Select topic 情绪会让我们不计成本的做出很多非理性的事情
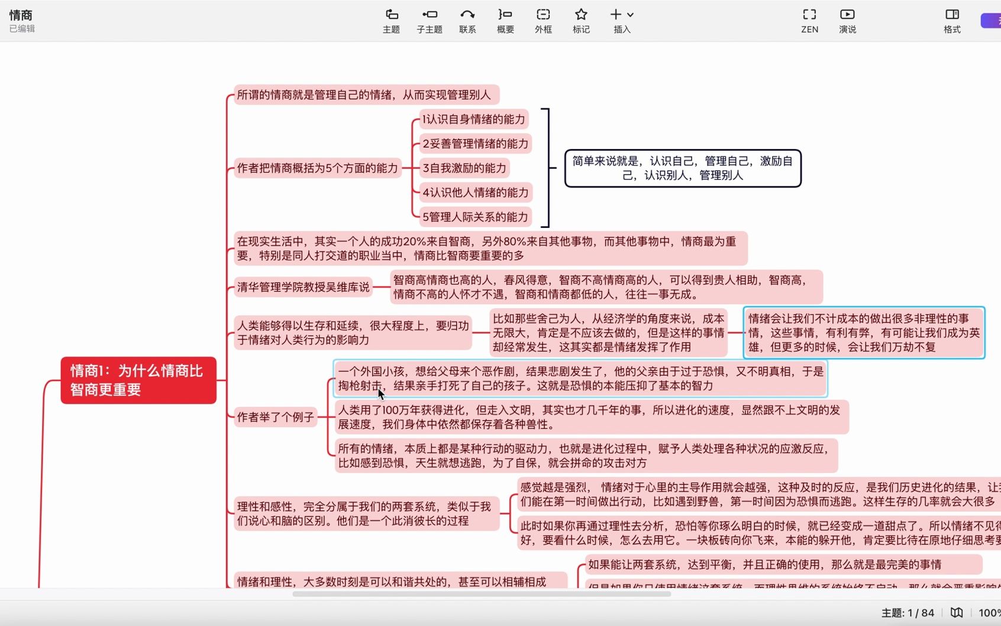The height and width of the screenshot is (626, 1001). click(864, 333)
